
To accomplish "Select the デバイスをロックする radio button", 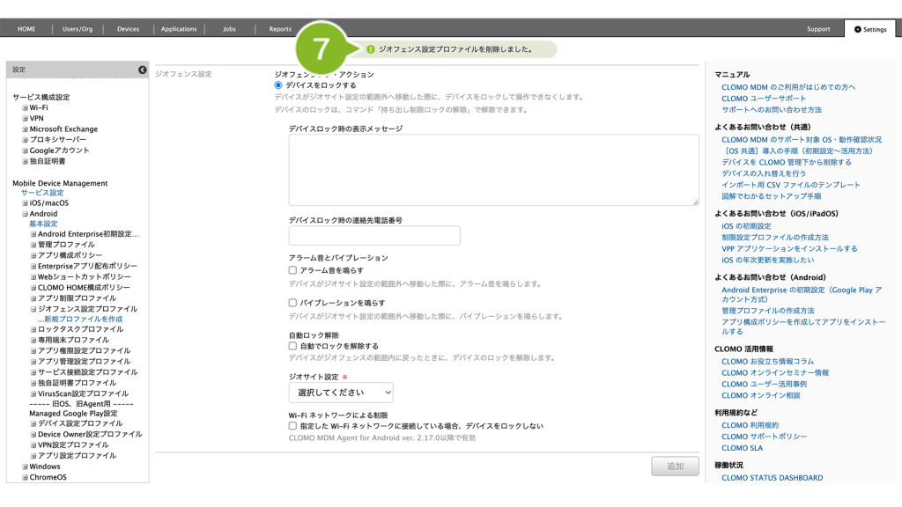I will coord(279,85).
